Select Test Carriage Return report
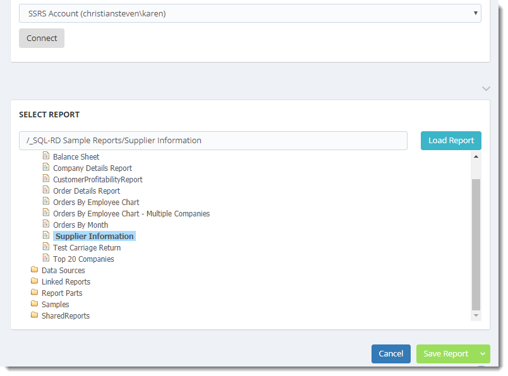Image resolution: width=508 pixels, height=376 pixels. click(x=87, y=248)
